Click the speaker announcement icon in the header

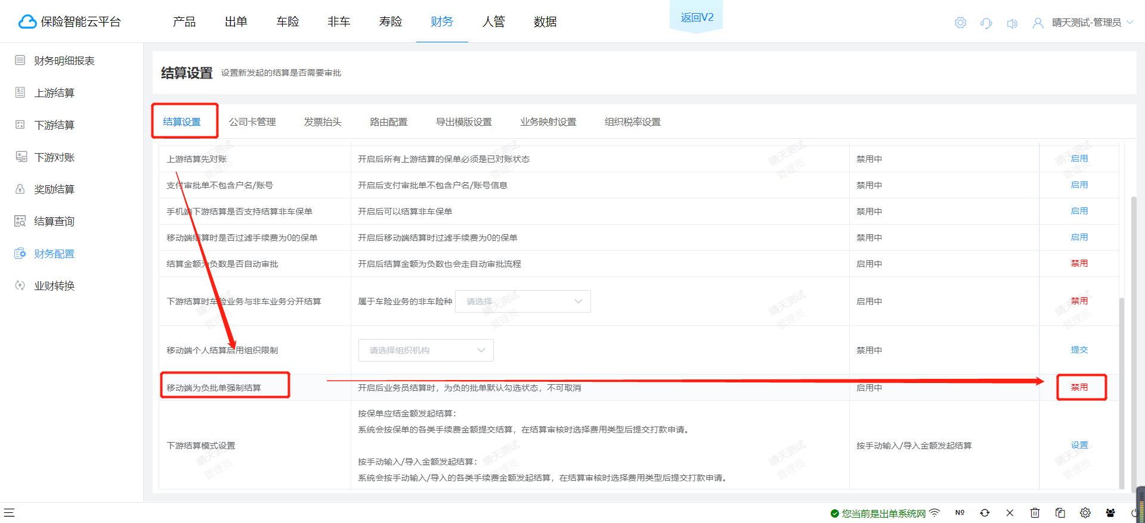[x=1012, y=23]
